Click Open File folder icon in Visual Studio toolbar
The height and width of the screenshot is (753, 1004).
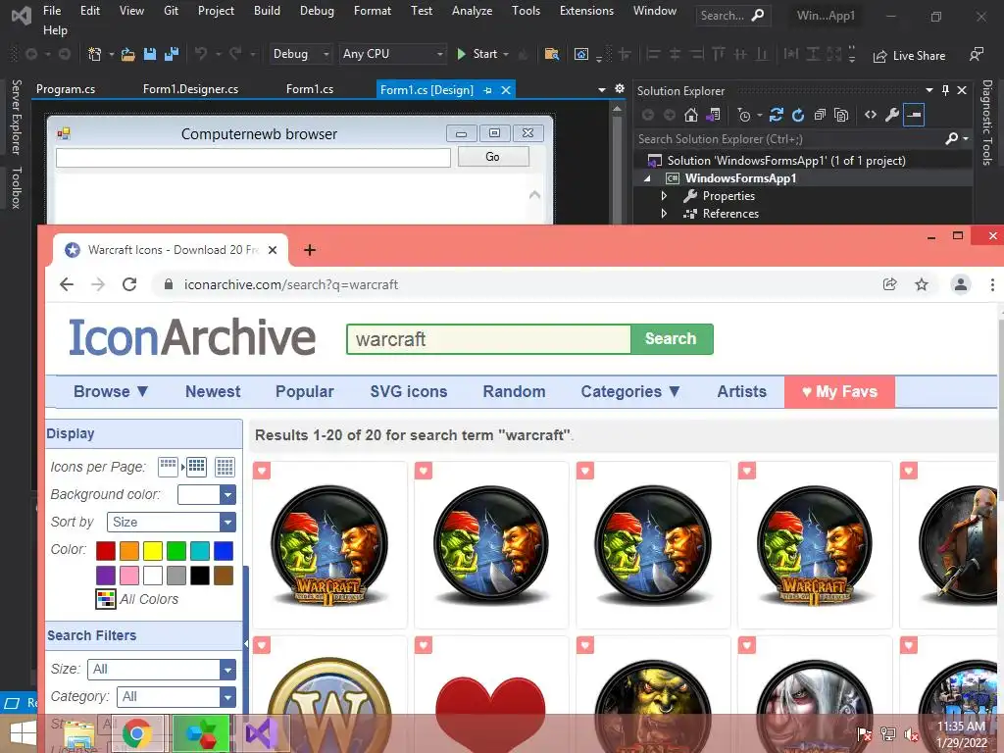tap(128, 55)
